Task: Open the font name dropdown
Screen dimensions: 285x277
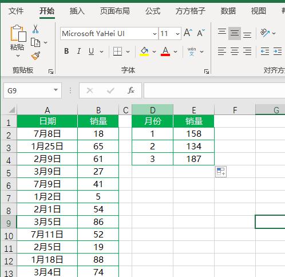Action: tap(155, 34)
